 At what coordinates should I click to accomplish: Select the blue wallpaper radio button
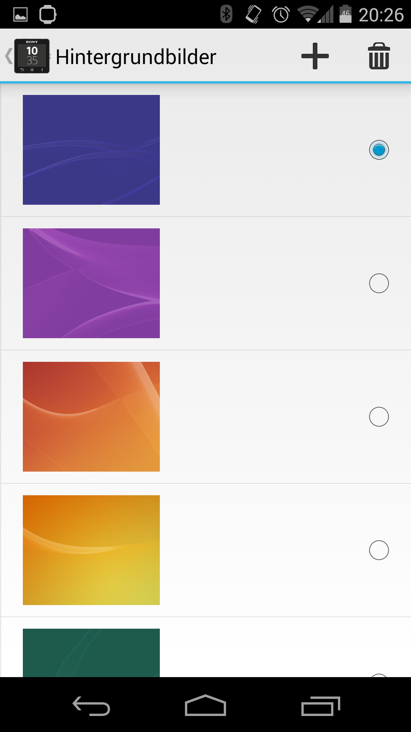[379, 150]
